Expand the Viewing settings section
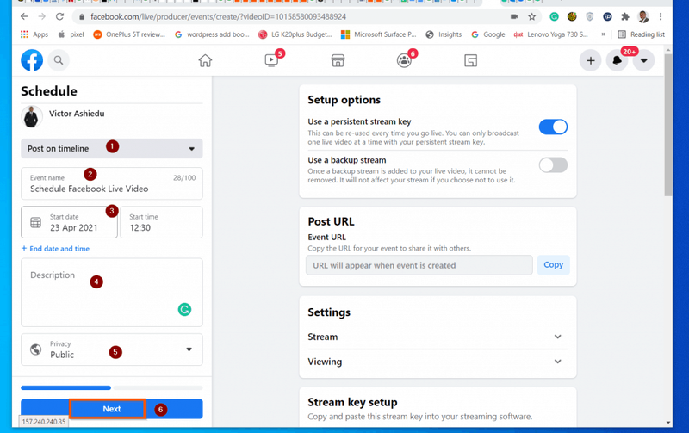Viewport: 689px width, 433px height. click(438, 362)
